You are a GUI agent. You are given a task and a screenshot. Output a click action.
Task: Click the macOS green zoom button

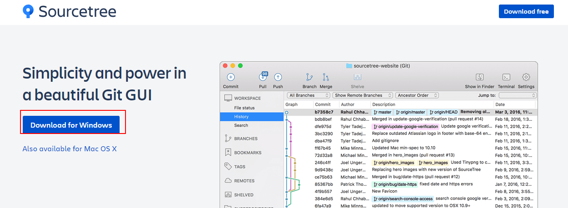click(241, 66)
